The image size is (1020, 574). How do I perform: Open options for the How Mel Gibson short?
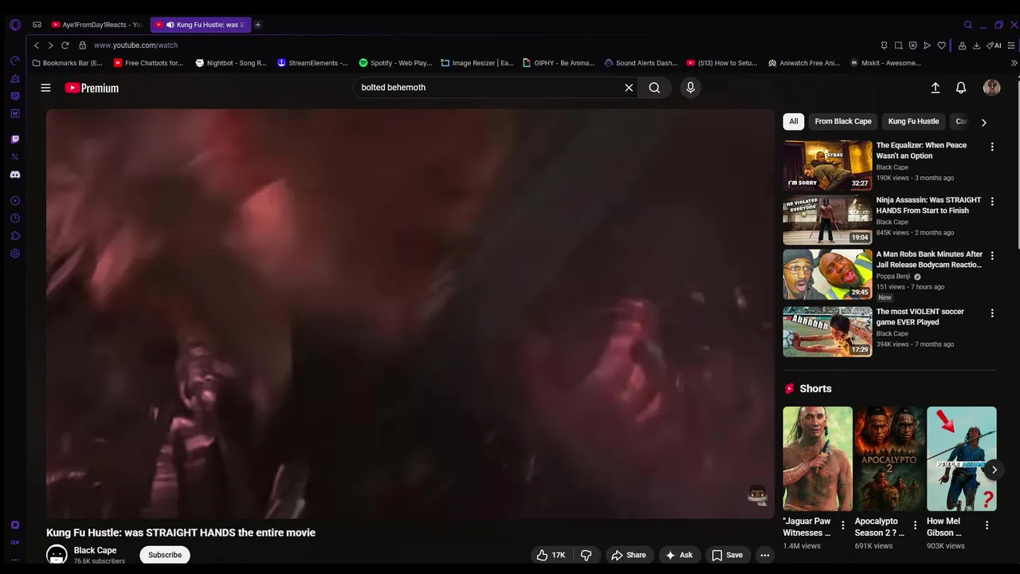(987, 525)
